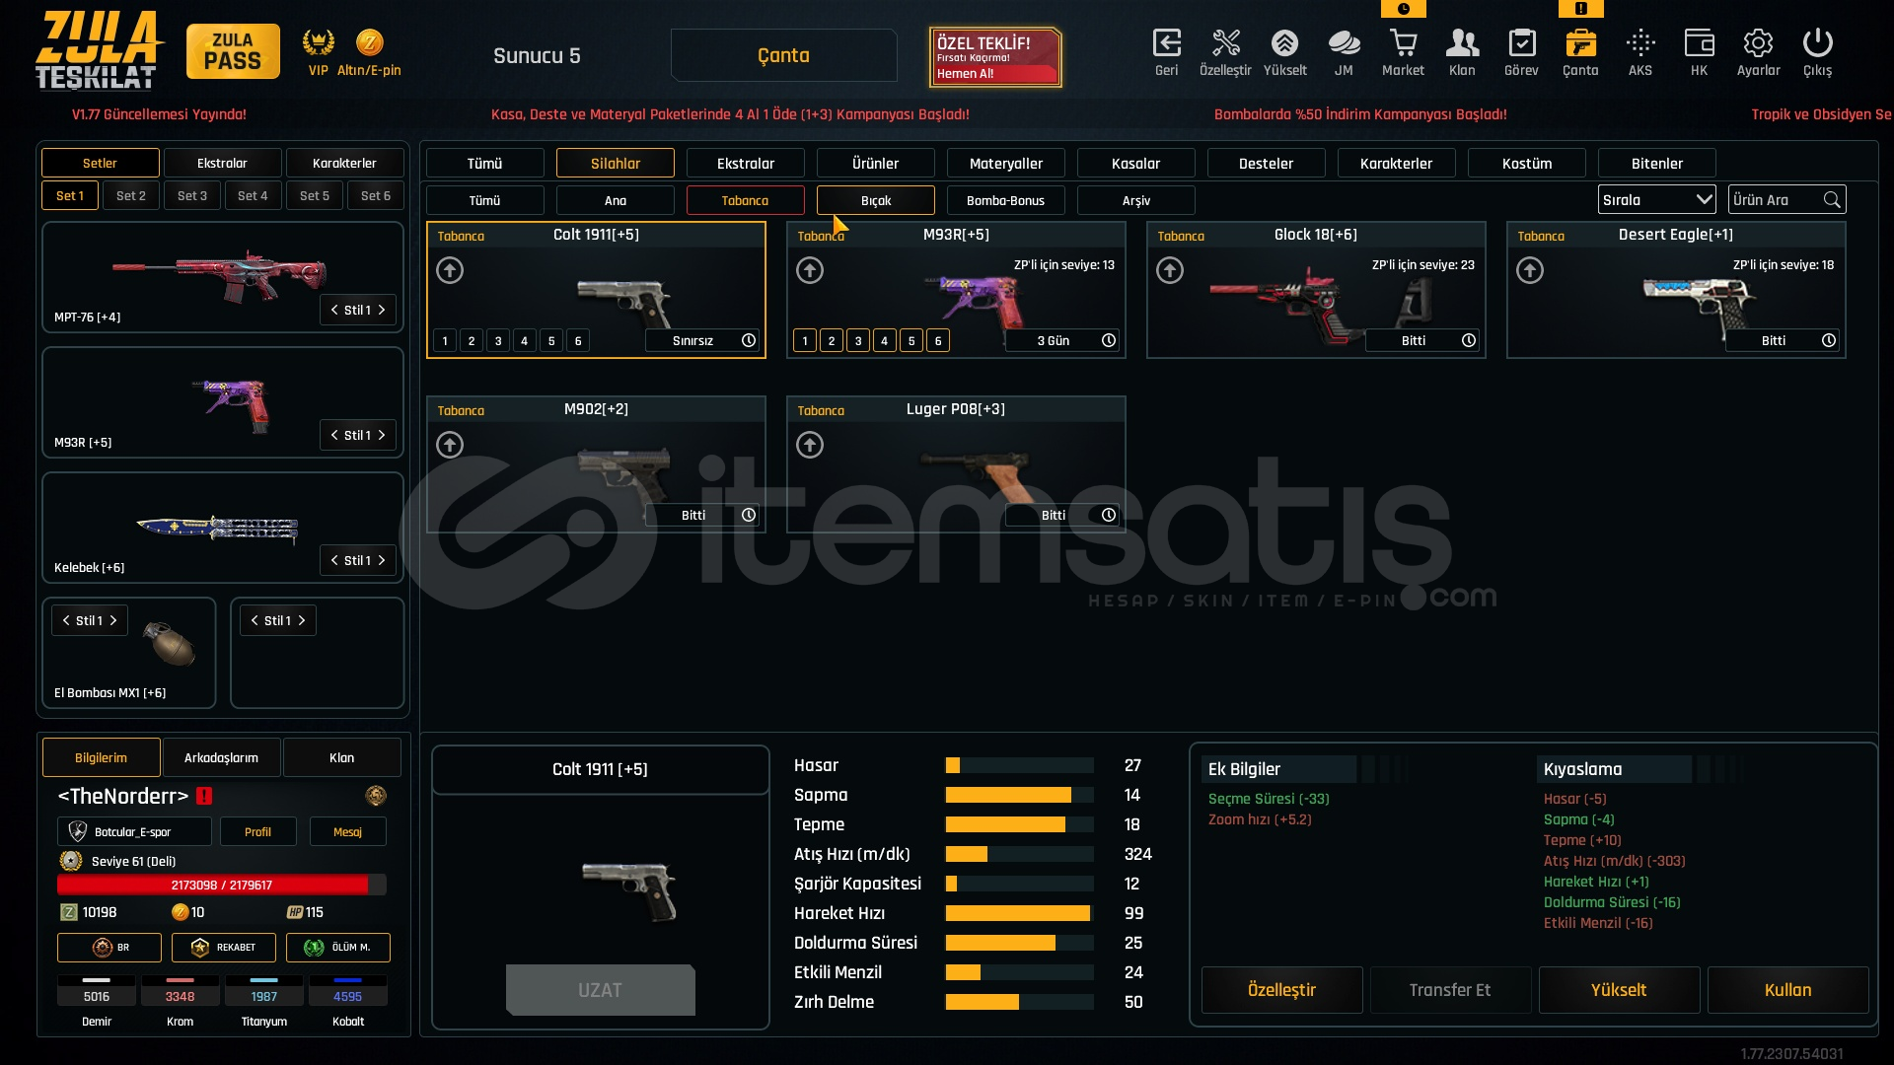
Task: Click the Özel Teklif Hemen Al banner
Action: click(x=995, y=57)
